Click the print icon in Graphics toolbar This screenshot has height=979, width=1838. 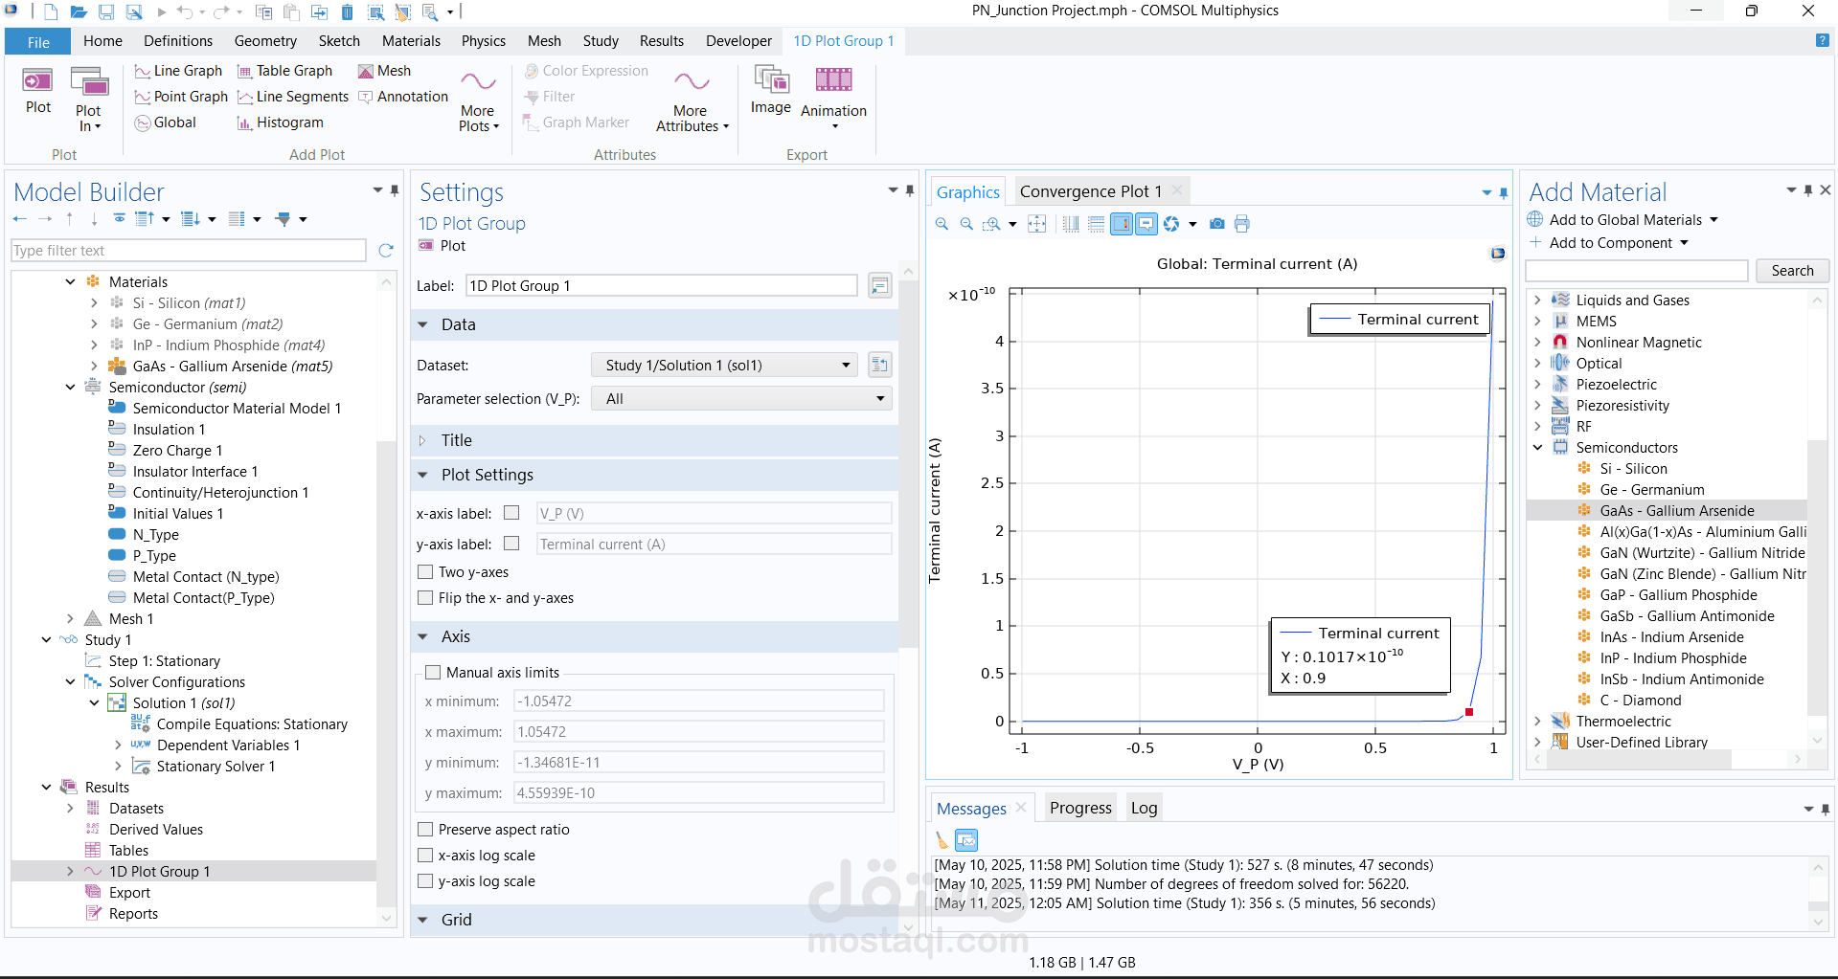[x=1242, y=224]
